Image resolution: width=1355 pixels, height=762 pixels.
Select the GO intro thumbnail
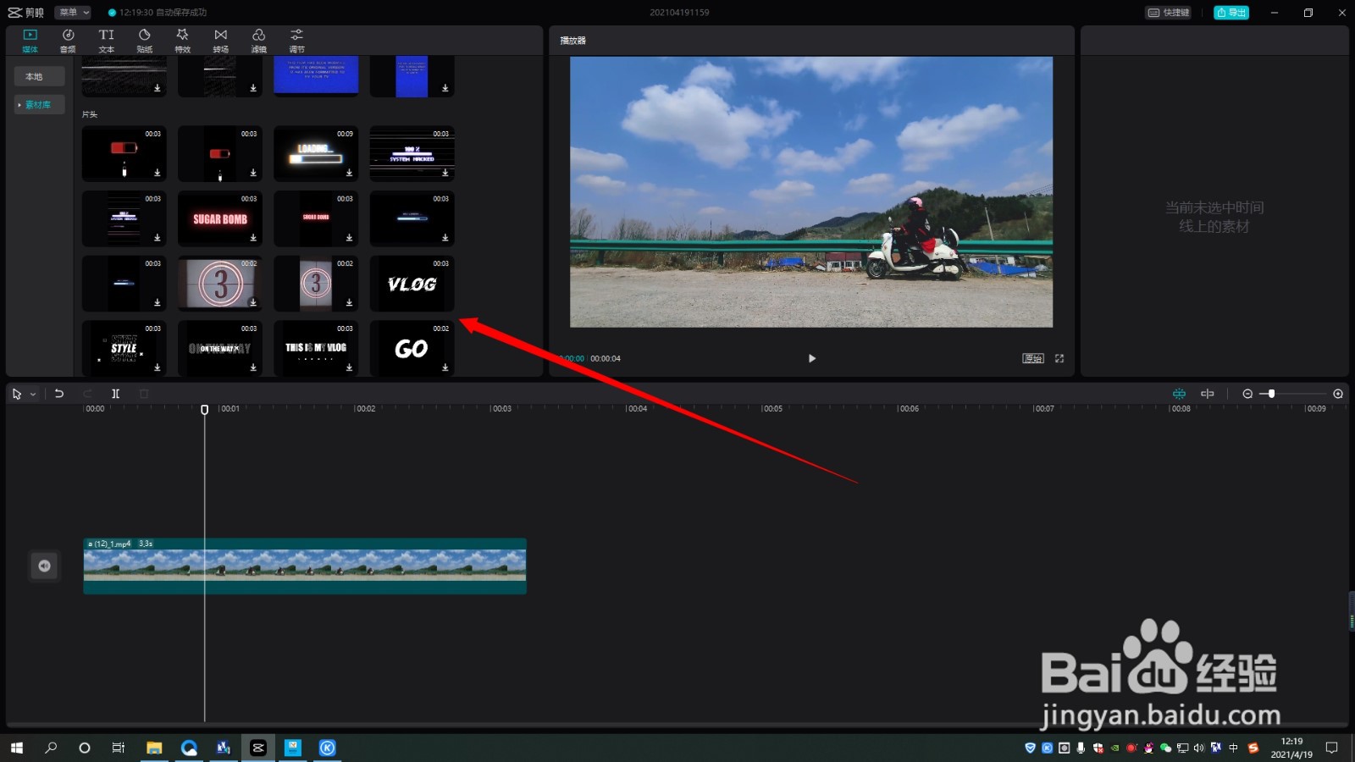[x=412, y=348]
